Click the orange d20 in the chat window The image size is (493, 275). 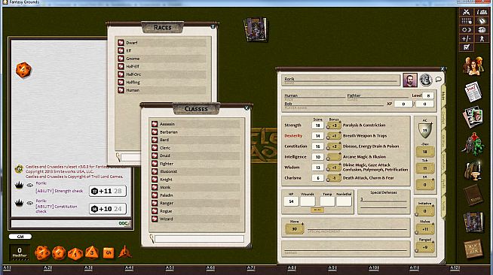[23, 70]
